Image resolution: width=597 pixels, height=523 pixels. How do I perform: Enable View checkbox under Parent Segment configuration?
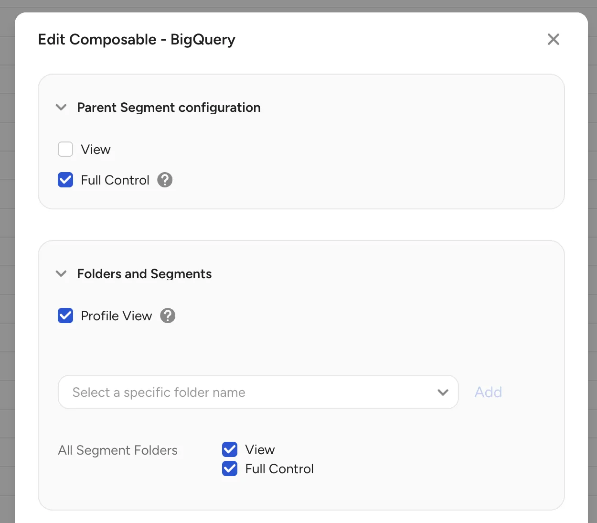(65, 150)
